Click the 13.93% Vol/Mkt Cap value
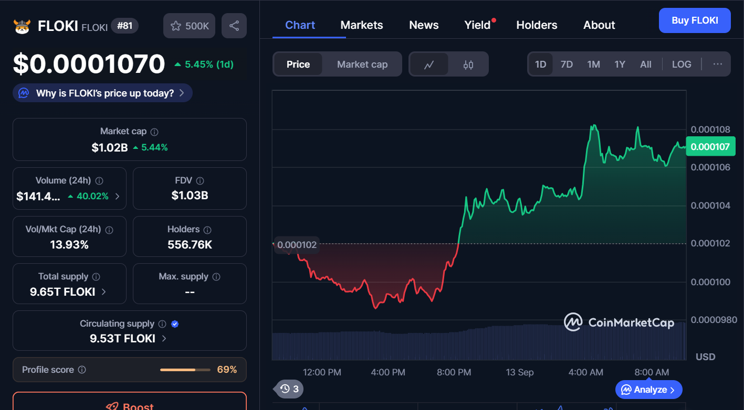This screenshot has width=744, height=410. [69, 245]
